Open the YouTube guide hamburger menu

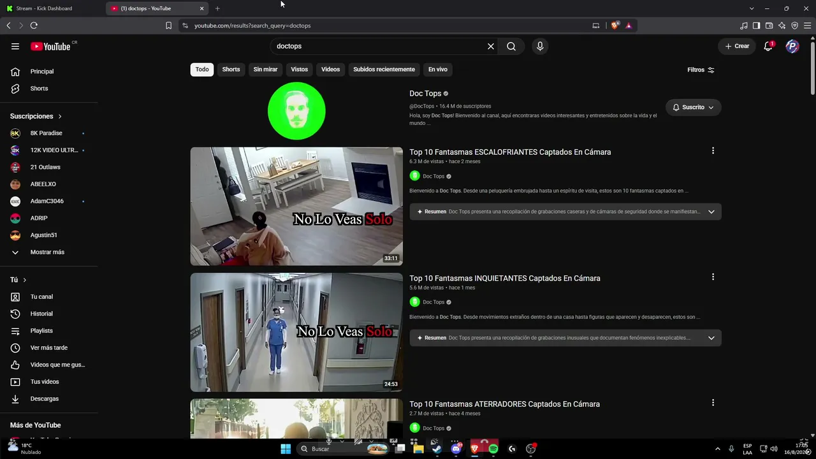point(15,46)
